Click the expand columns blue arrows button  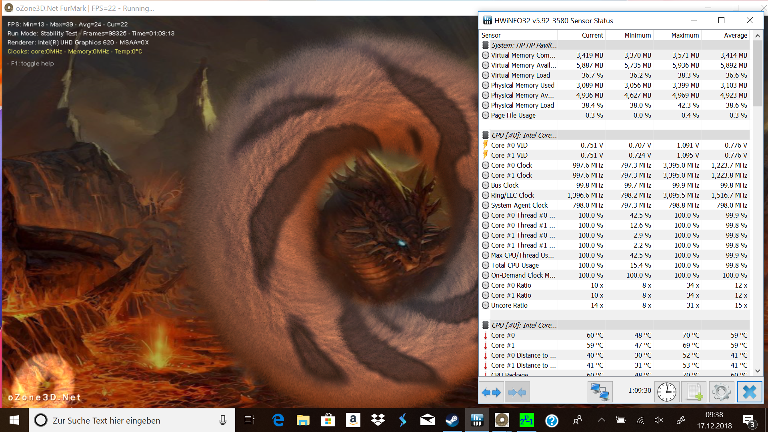click(491, 392)
